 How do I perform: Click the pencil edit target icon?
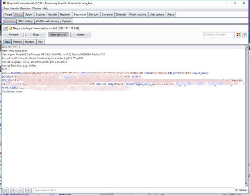point(5,28)
